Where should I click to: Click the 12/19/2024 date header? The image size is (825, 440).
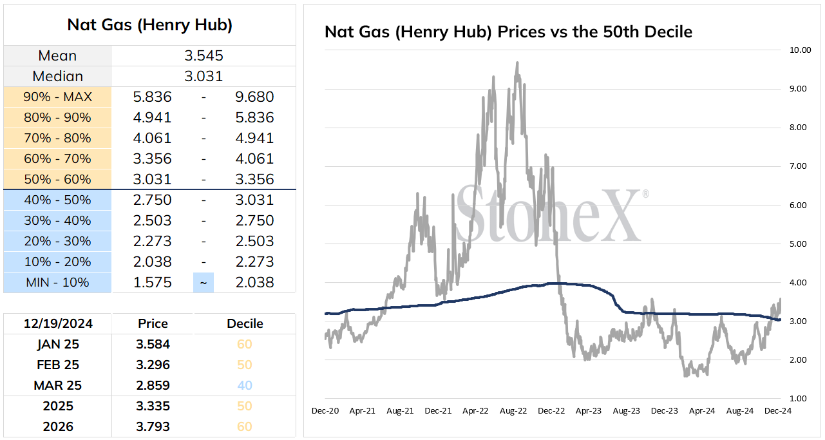point(58,323)
